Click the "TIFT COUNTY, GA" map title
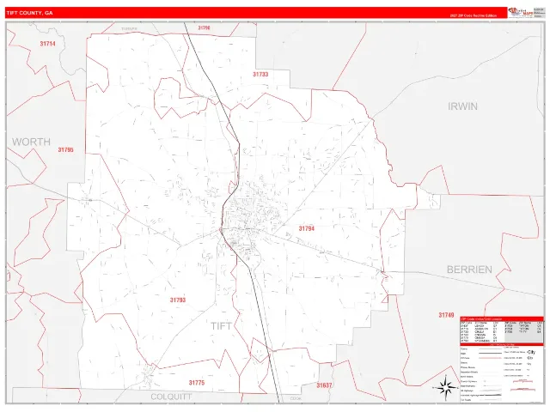 coord(29,13)
